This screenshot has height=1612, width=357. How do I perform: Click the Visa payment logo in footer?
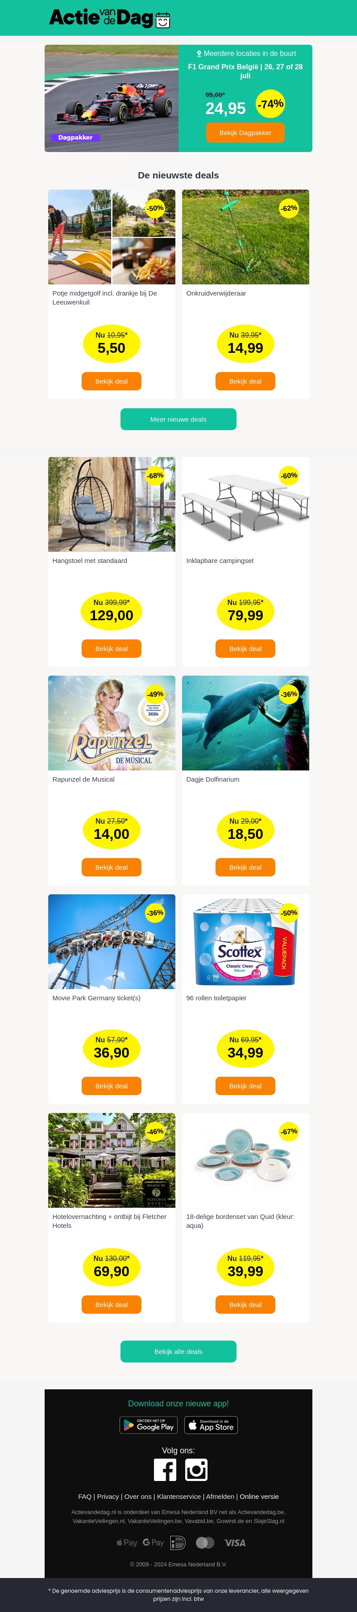[235, 1543]
